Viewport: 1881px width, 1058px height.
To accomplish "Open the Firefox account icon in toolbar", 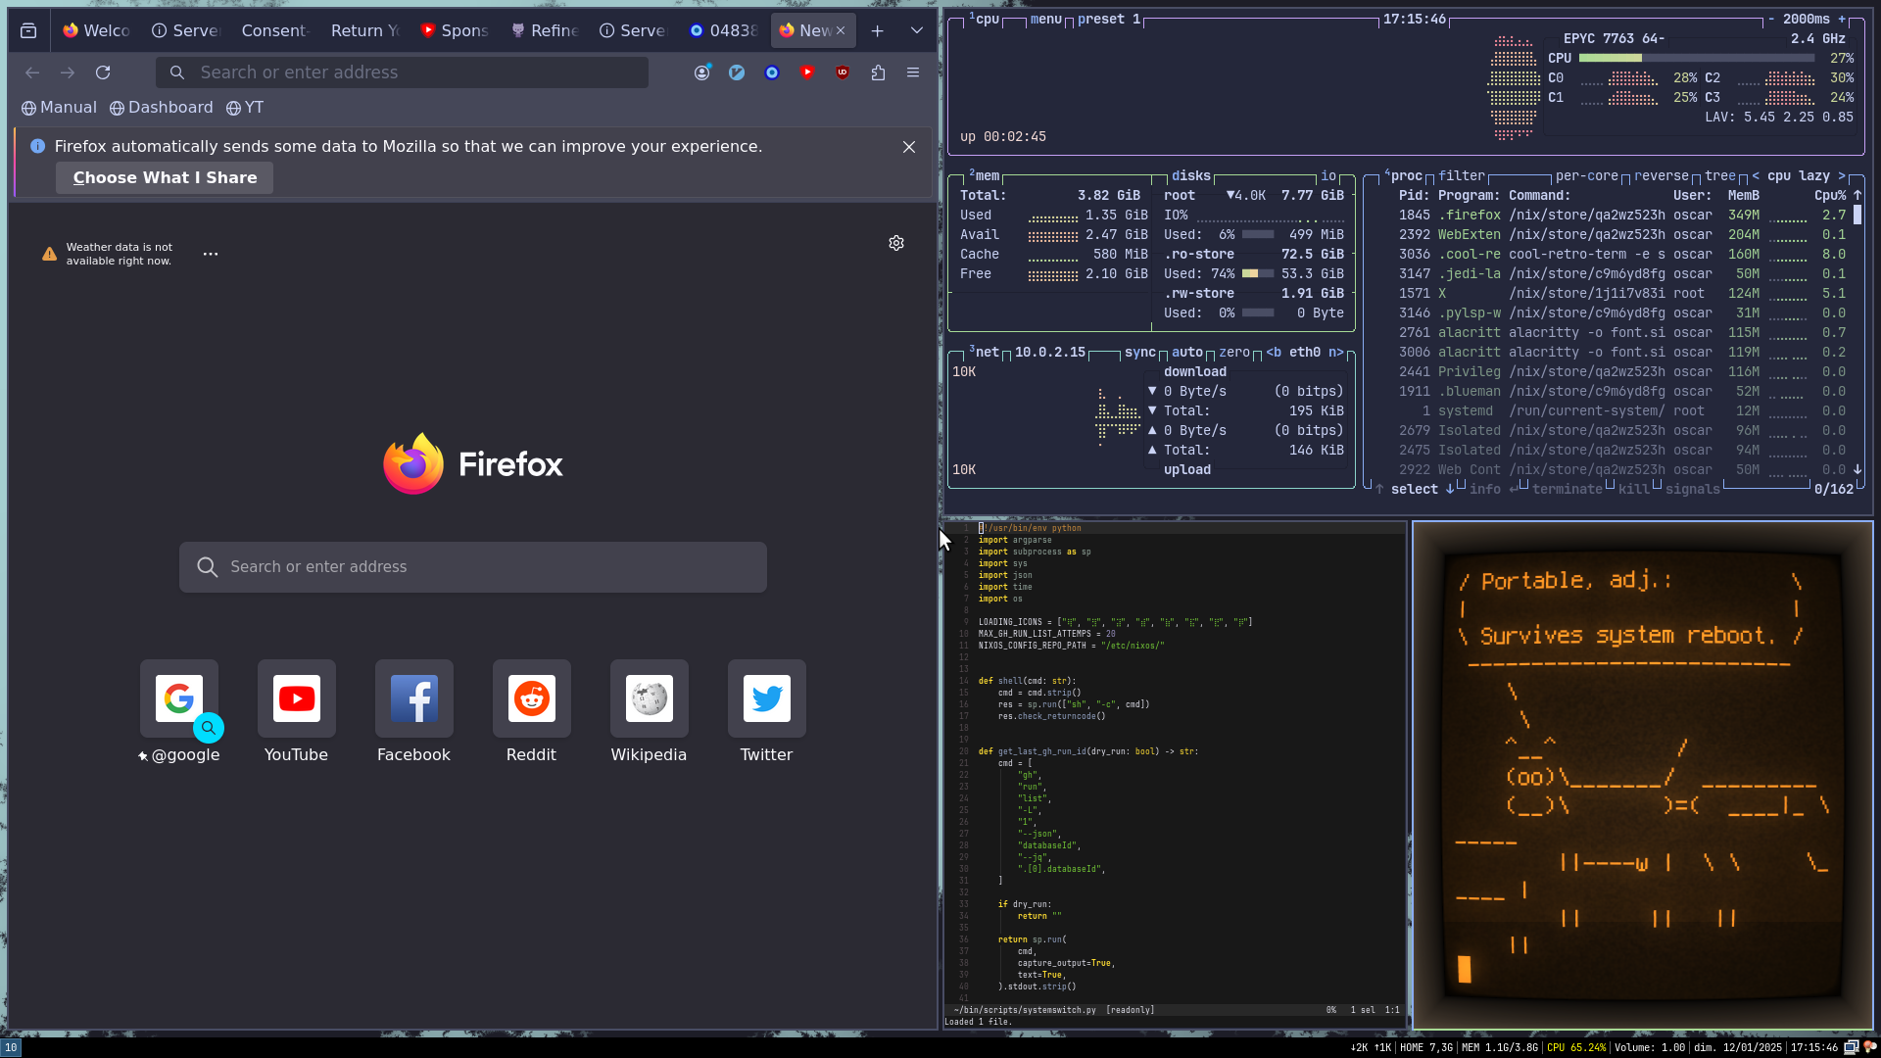I will pyautogui.click(x=701, y=72).
